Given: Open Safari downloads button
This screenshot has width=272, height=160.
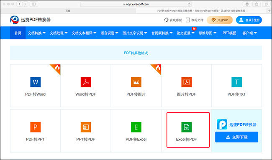Looking at the screenshot, I should coord(247,4).
